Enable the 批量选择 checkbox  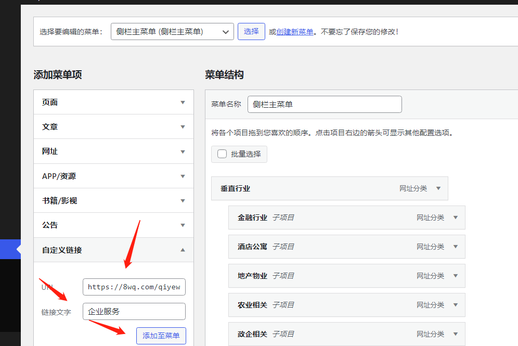coord(222,154)
